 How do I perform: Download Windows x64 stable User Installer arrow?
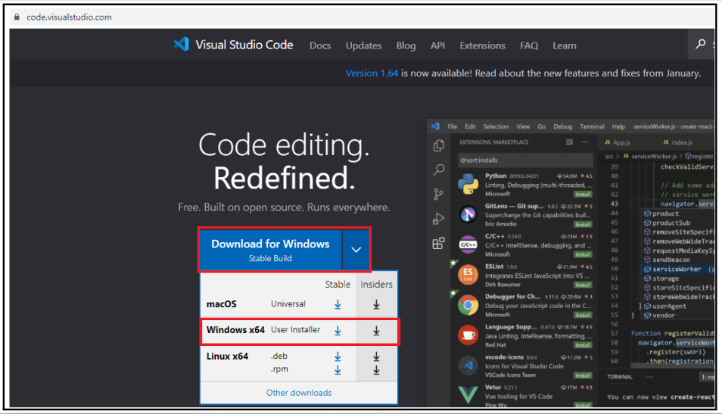point(338,331)
